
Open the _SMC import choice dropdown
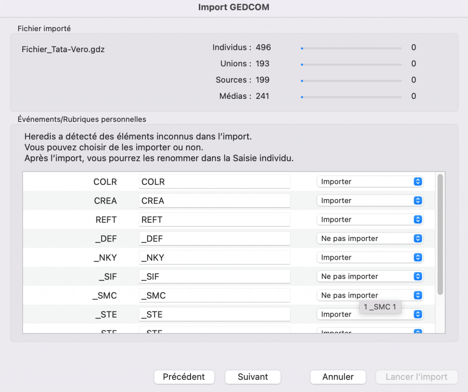370,295
